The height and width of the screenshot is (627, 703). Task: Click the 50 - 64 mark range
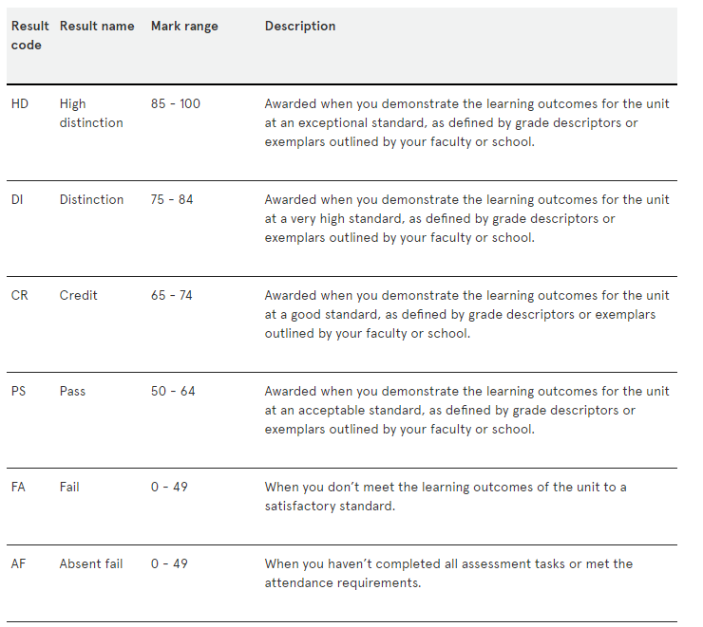point(173,391)
